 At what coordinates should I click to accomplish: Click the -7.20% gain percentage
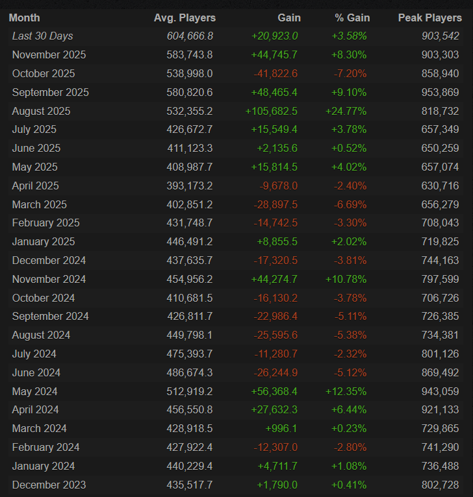[x=350, y=73]
